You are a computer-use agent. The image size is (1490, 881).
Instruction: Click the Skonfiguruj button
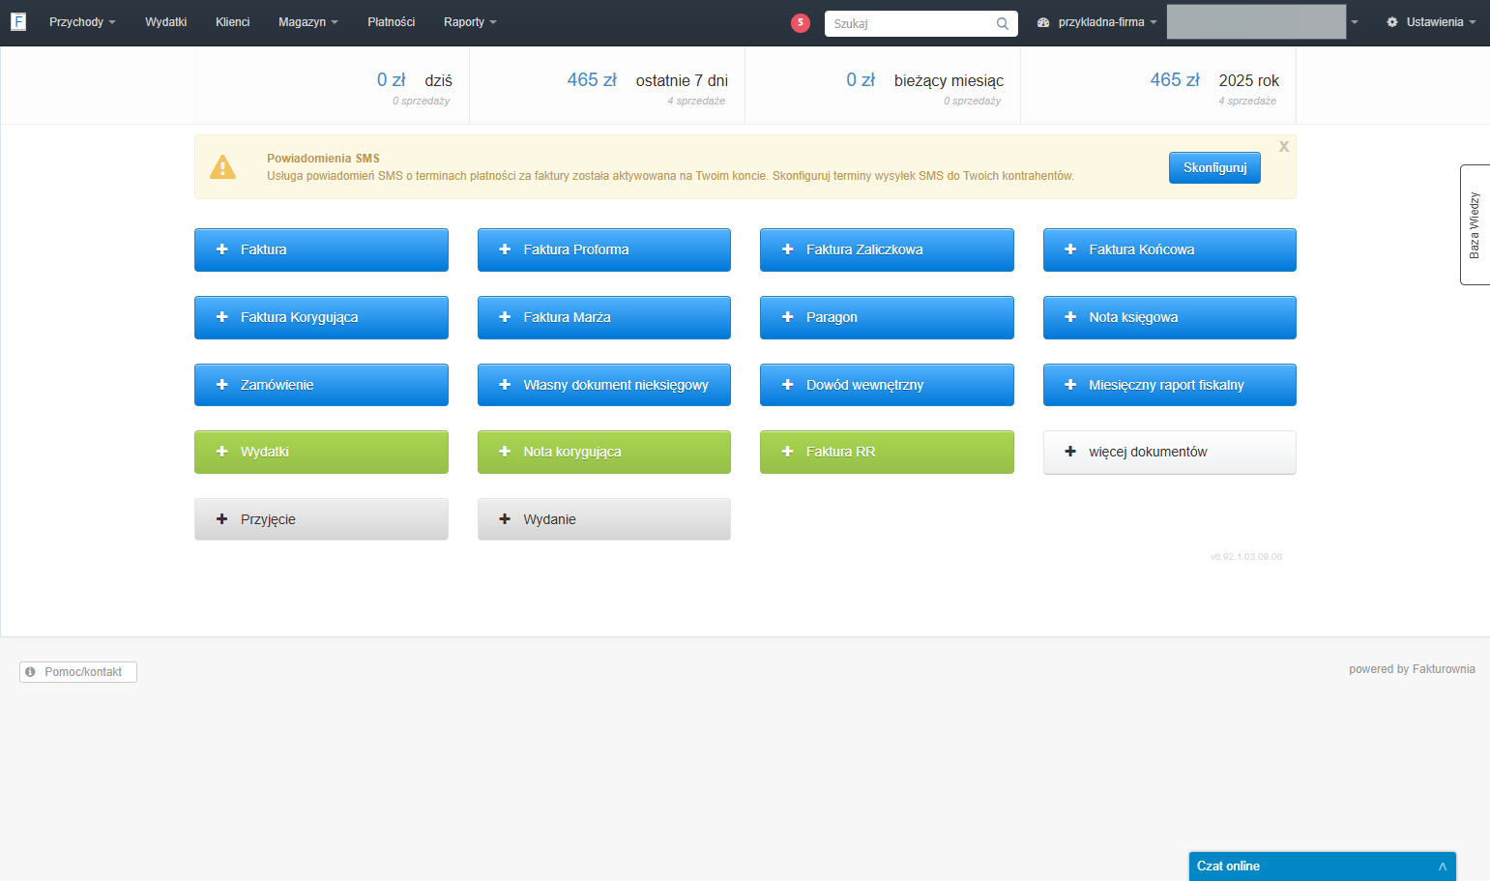pyautogui.click(x=1214, y=167)
